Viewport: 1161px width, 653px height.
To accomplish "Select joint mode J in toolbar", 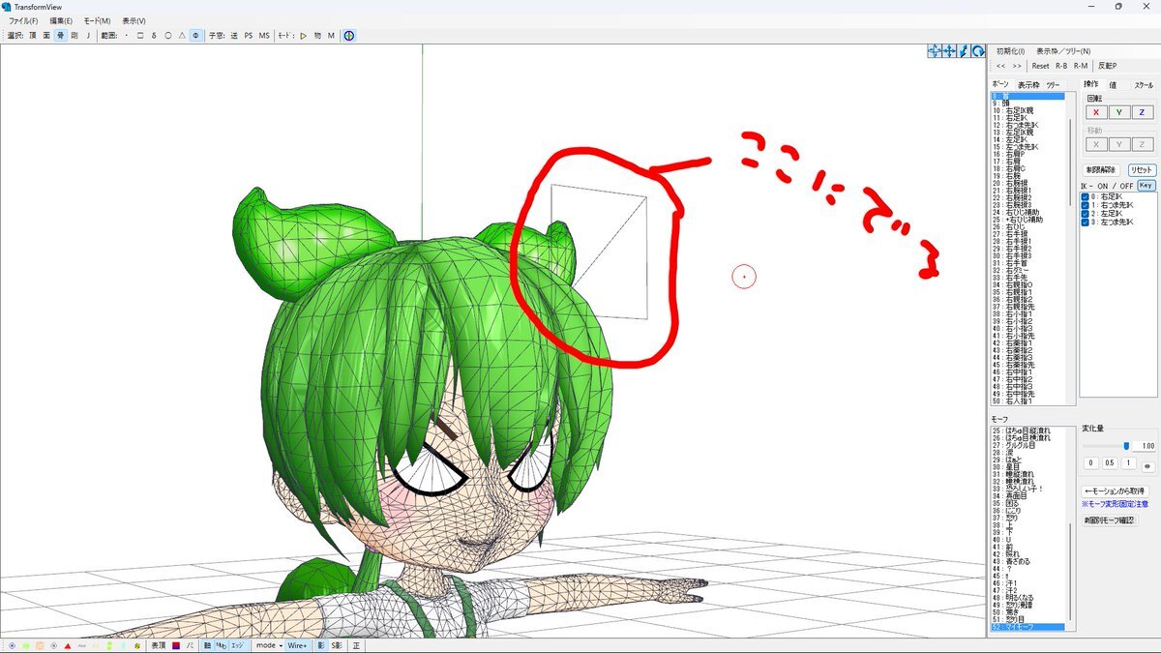I will coord(88,36).
